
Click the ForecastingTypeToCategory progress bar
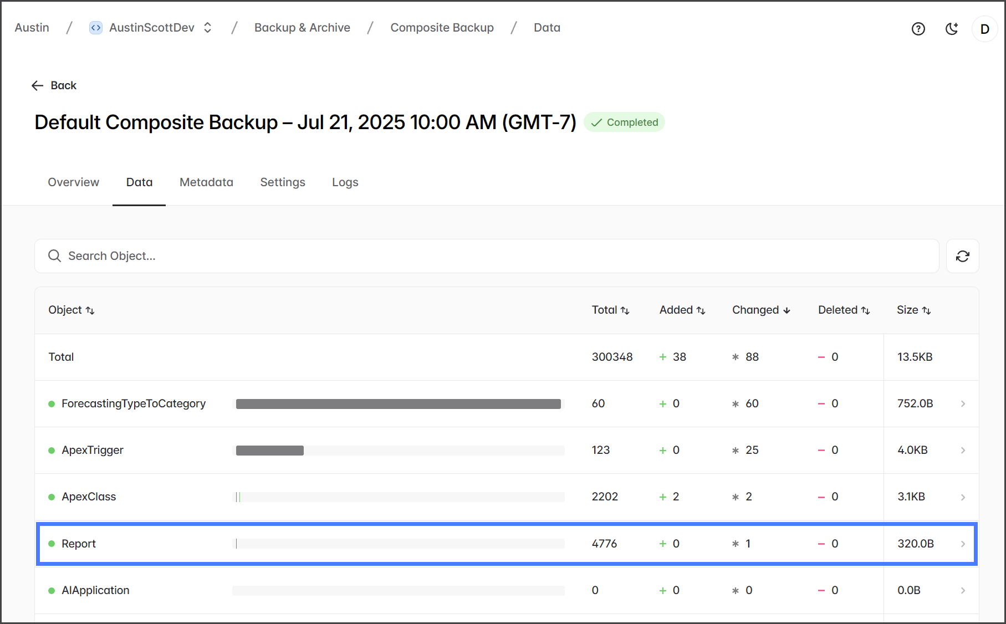point(398,404)
